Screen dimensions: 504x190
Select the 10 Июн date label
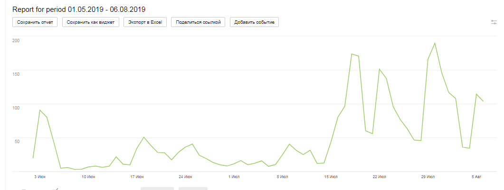coord(88,177)
